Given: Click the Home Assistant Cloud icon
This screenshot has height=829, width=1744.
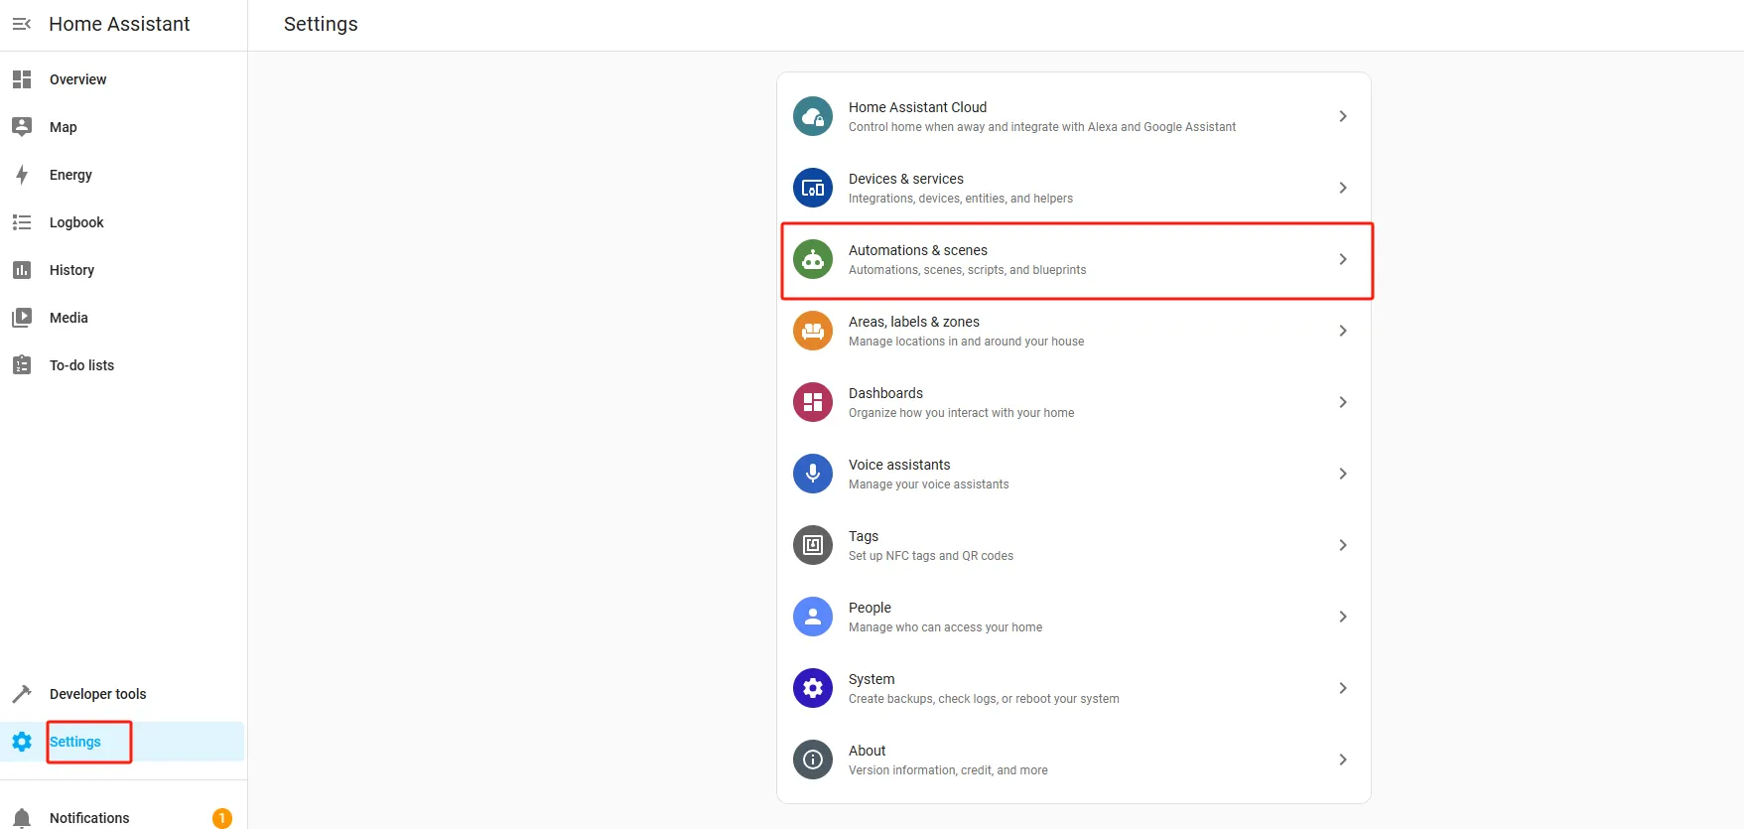Looking at the screenshot, I should pos(812,116).
